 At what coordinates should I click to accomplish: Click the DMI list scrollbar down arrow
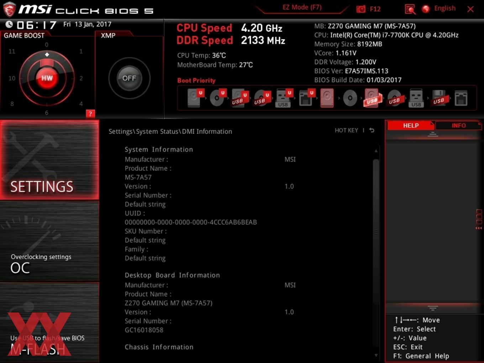click(376, 355)
